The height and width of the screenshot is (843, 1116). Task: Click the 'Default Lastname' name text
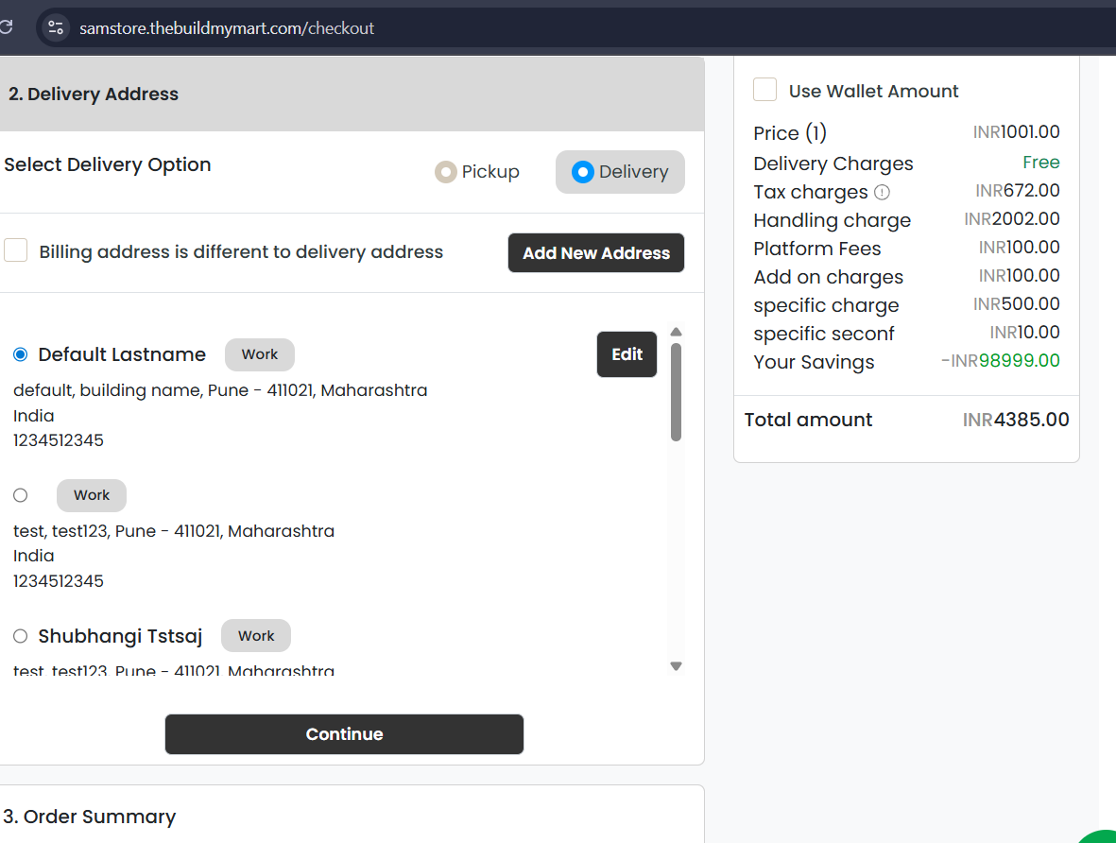point(122,354)
